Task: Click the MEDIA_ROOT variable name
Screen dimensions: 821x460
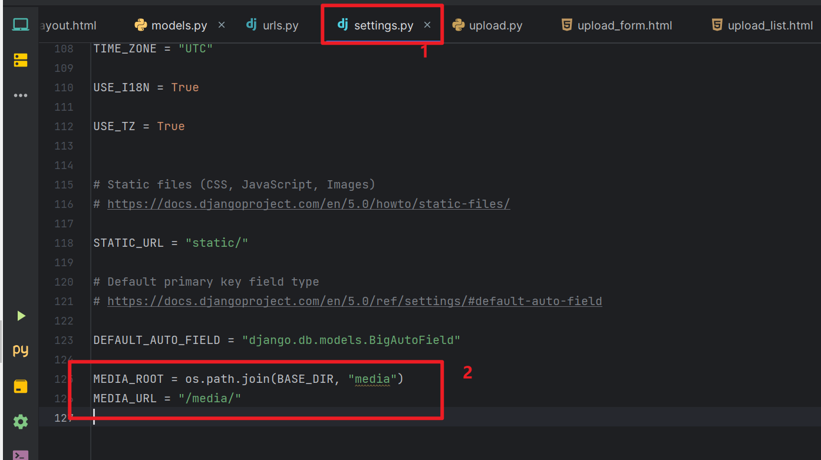Action: [128, 379]
